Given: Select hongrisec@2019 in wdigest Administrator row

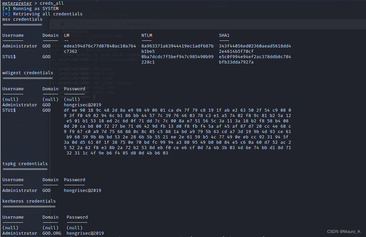Looking at the screenshot, I should pos(83,105).
